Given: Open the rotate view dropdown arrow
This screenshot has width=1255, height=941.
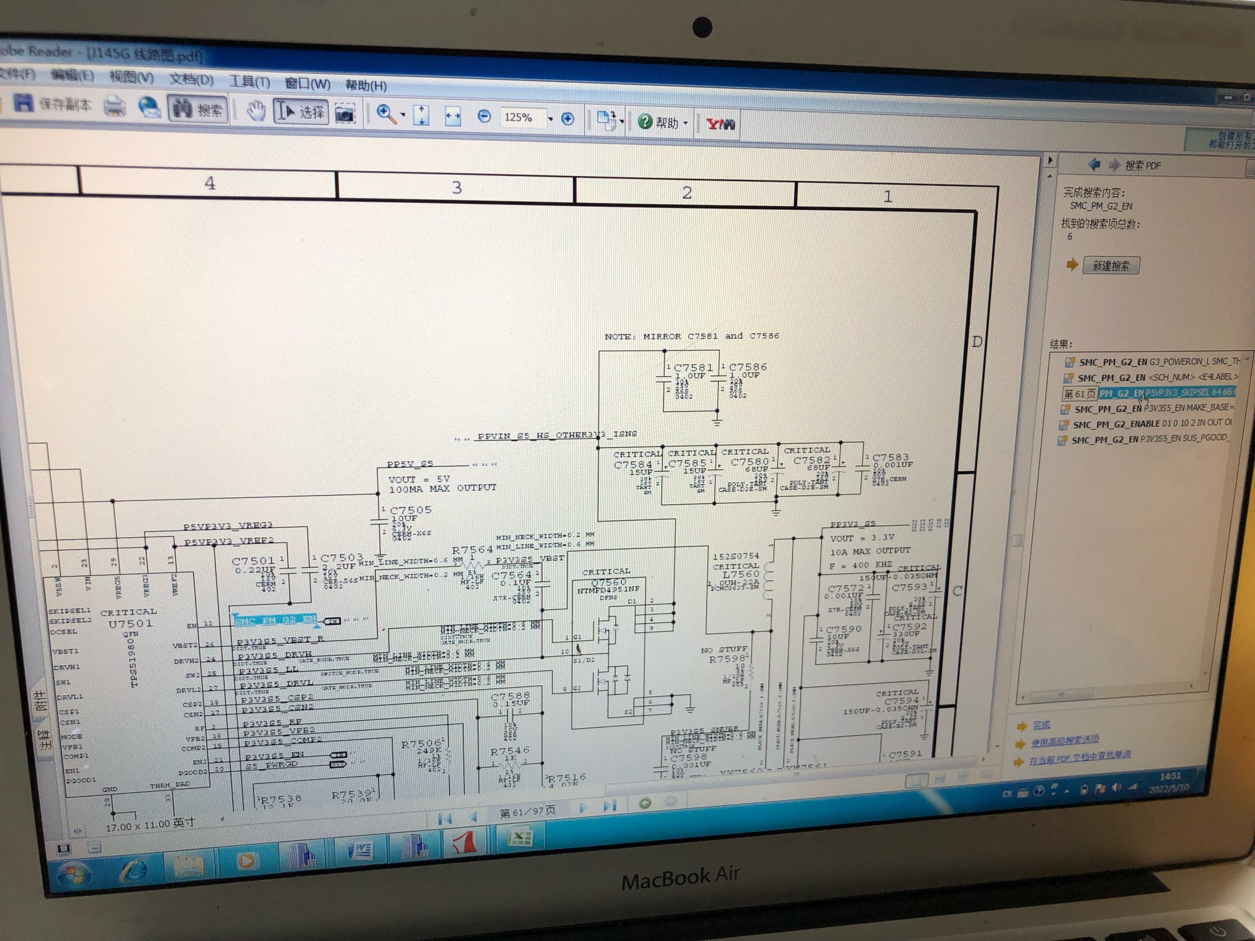Looking at the screenshot, I should [x=621, y=121].
